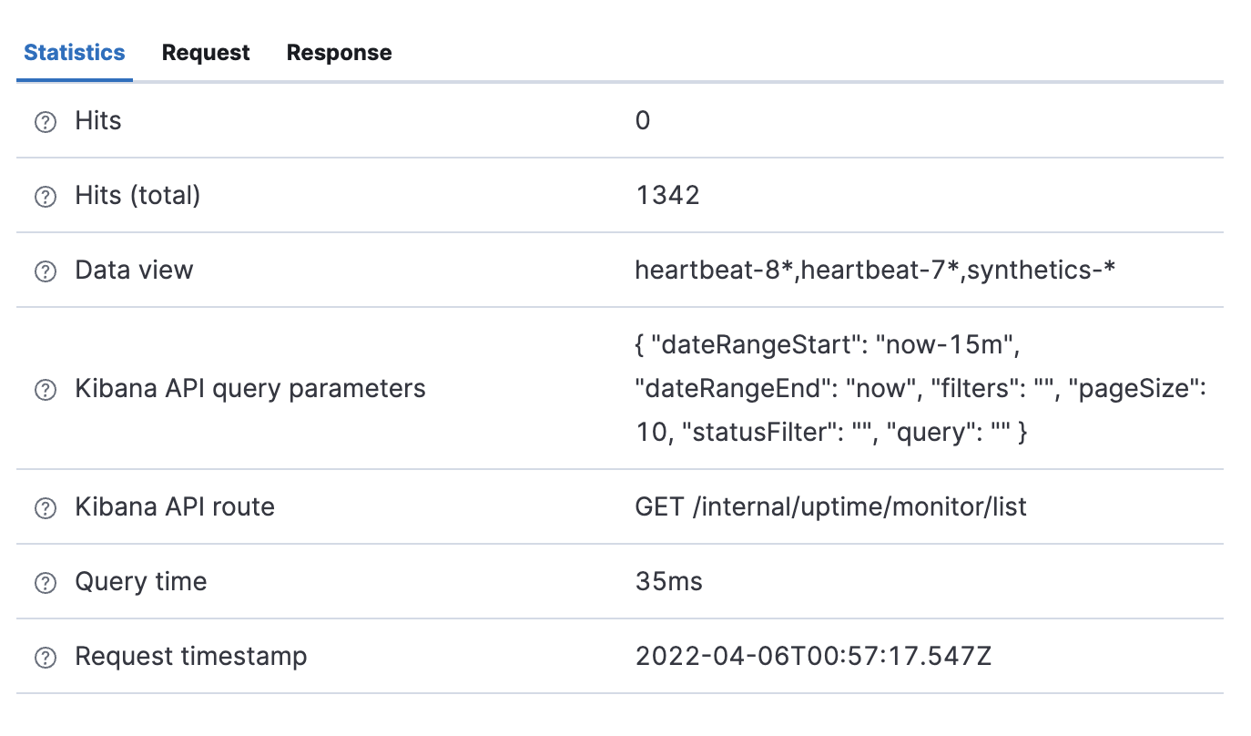Screen dimensions: 1251x736
Task: Click the heartbeat data view pattern text
Action: tap(874, 271)
